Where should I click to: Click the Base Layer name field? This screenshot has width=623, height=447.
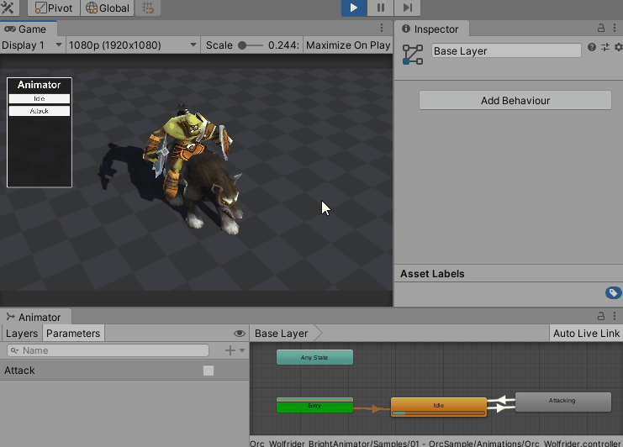506,50
